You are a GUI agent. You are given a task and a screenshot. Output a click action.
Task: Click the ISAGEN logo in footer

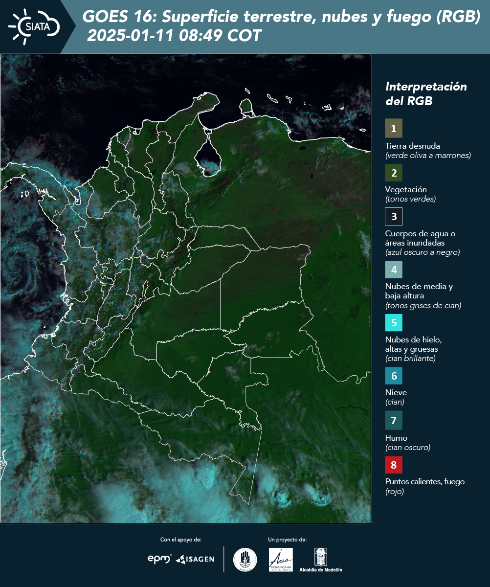195,559
